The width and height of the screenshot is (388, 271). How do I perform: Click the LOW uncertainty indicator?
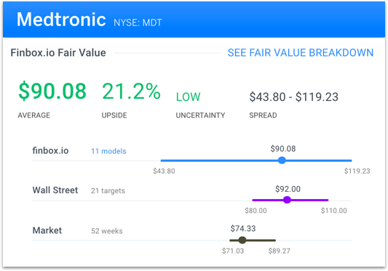click(188, 97)
